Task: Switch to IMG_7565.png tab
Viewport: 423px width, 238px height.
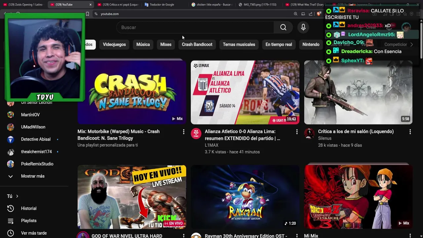Action: (x=259, y=5)
